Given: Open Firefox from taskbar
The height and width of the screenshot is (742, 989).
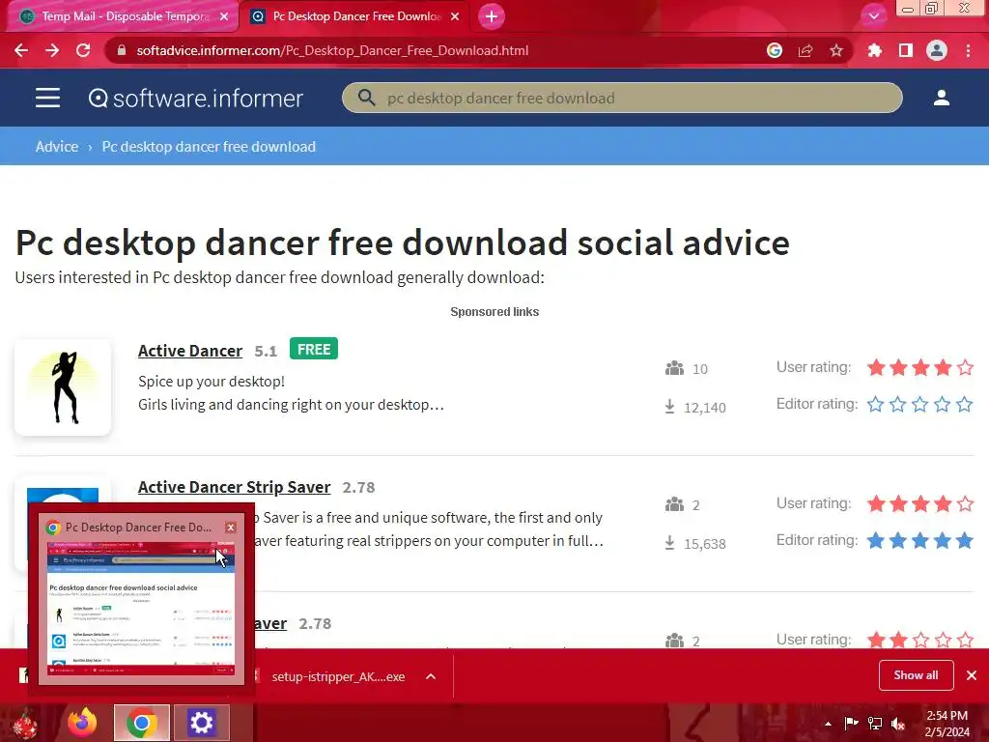Looking at the screenshot, I should 82,723.
